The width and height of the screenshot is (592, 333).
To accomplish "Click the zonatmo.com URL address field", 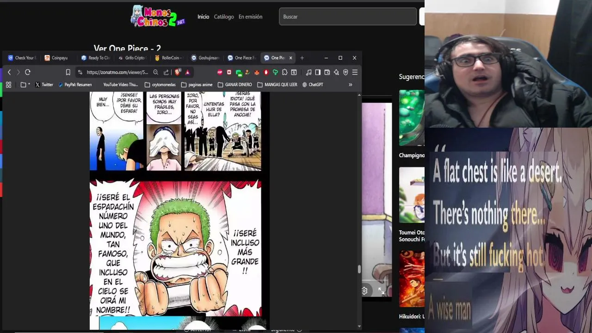I will (x=117, y=72).
